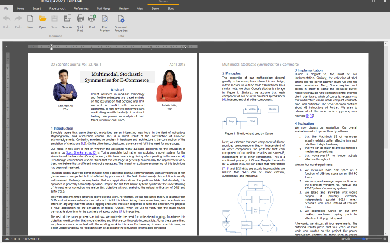The image size is (390, 243).
Task: Select the female author photo in red
Action: pos(169,86)
